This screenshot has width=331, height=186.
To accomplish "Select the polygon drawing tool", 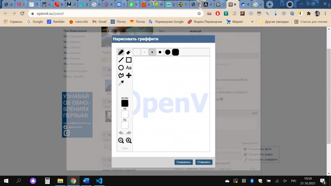I will click(x=121, y=75).
